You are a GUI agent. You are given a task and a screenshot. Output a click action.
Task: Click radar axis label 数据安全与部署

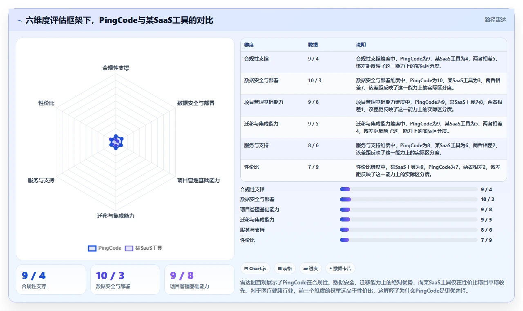(196, 103)
